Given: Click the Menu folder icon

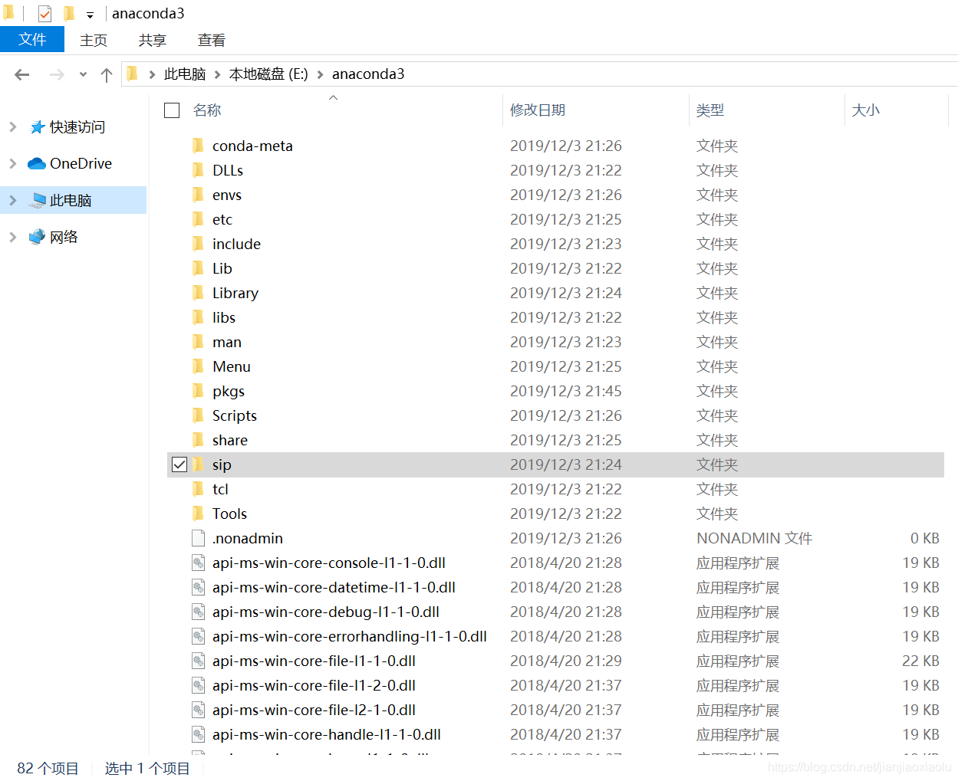Looking at the screenshot, I should [198, 366].
